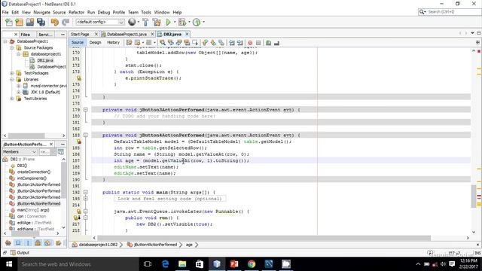Select initComponents() in the Navigator
Screen dimensions: 482x271
tap(32, 178)
